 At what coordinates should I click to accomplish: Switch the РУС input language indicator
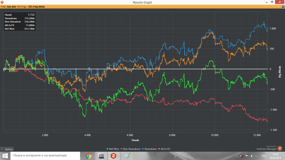click(x=264, y=156)
